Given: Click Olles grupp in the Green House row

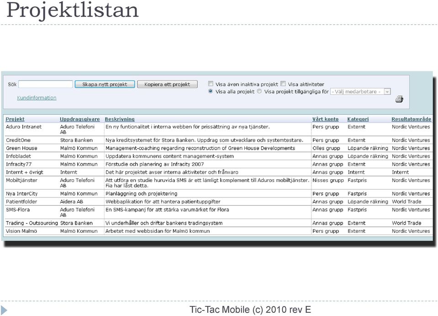Looking at the screenshot, I should click(326, 148).
